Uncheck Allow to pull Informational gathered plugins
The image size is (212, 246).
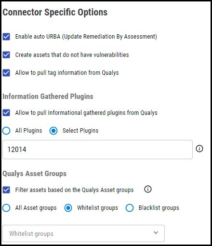tap(6, 113)
